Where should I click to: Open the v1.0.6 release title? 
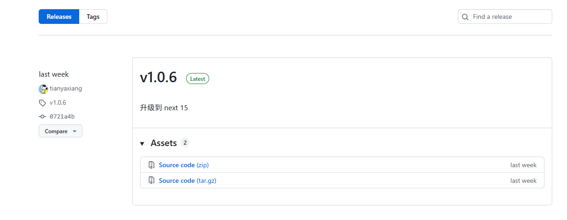(x=158, y=78)
